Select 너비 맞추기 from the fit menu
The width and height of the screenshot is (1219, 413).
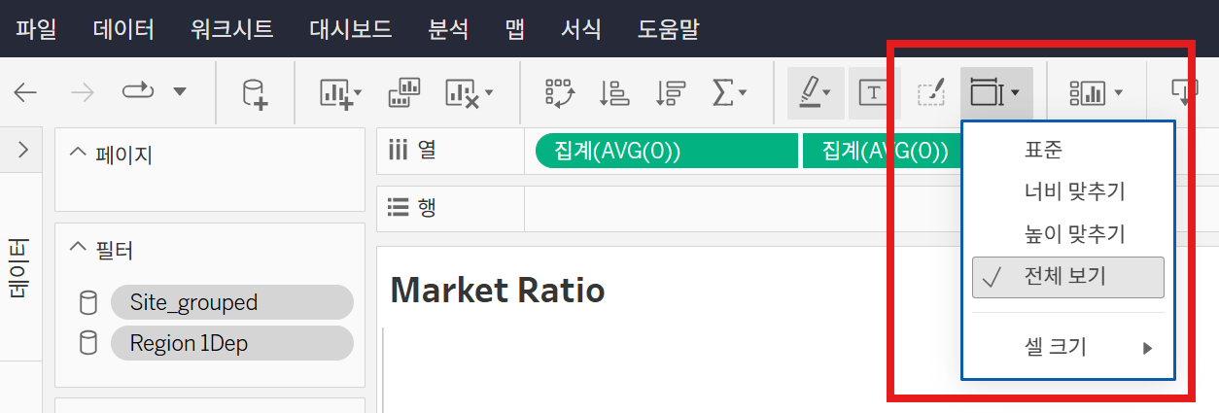(x=1074, y=191)
